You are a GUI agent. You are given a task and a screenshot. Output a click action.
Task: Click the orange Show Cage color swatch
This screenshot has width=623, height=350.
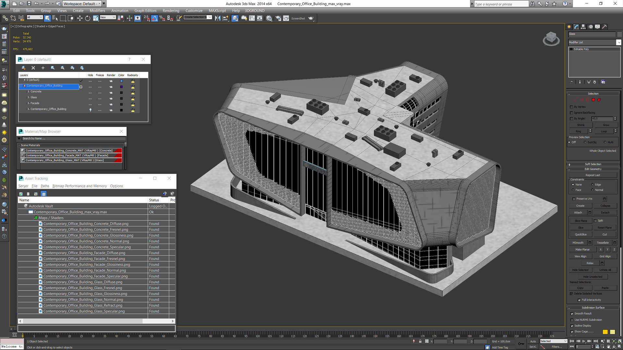[x=605, y=332]
